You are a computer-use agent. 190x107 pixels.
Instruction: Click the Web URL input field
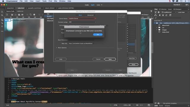tap(81, 43)
